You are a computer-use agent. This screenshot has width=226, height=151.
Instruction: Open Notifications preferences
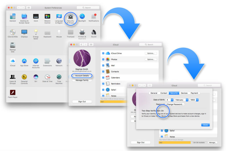coord(94,16)
